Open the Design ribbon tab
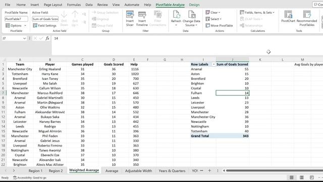 click(x=194, y=5)
